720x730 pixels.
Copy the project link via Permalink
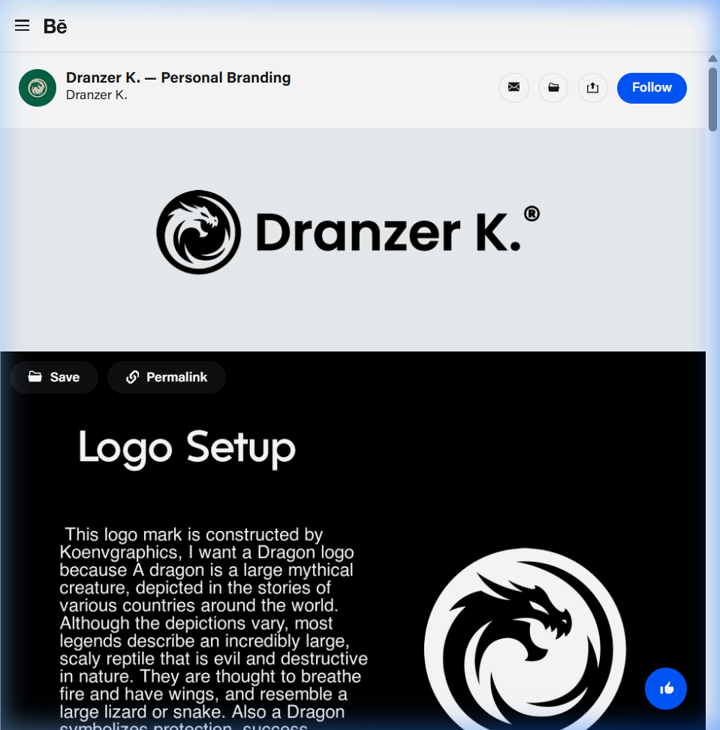point(167,377)
